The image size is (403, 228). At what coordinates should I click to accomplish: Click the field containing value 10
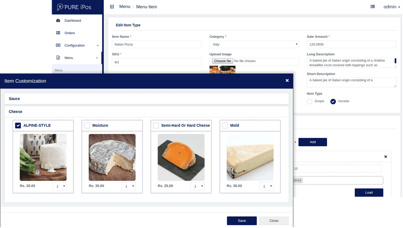coord(337,168)
